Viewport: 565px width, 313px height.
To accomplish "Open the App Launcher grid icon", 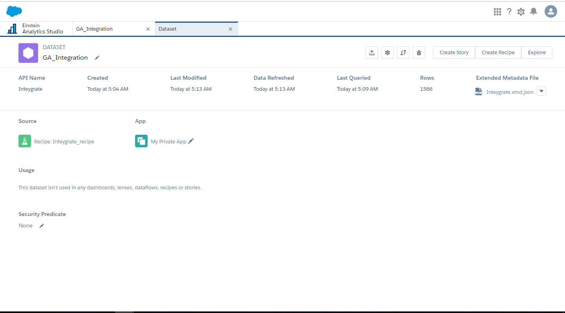I will tap(497, 12).
